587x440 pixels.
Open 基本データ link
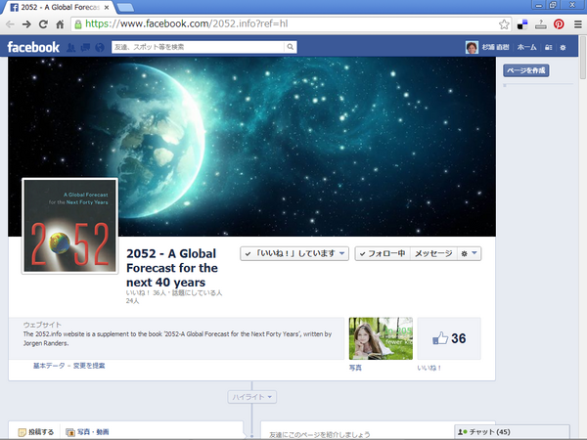click(x=49, y=366)
